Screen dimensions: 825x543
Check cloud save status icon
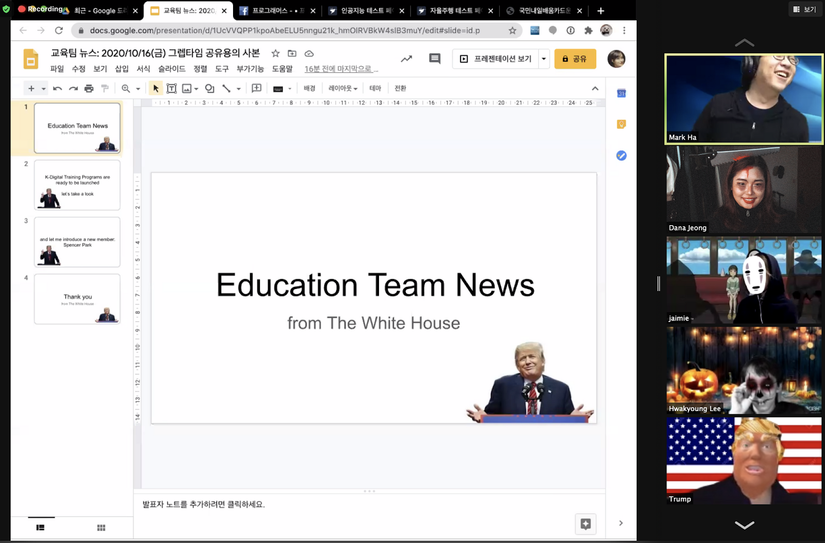tap(309, 53)
